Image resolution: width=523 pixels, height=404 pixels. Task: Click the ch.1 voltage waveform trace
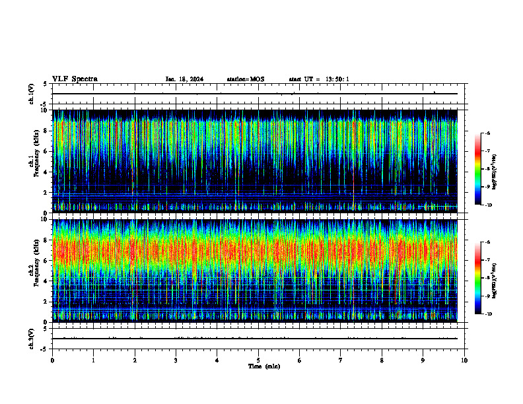[x=255, y=94]
